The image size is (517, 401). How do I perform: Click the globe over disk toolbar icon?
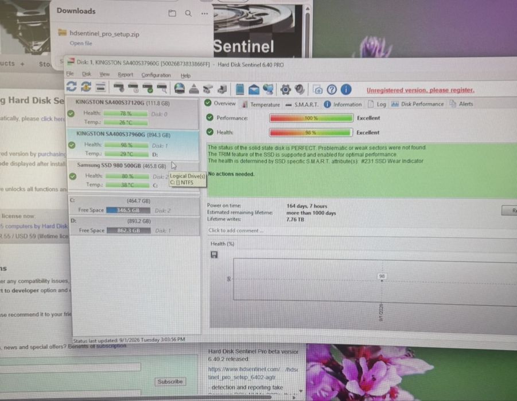pyautogui.click(x=180, y=88)
